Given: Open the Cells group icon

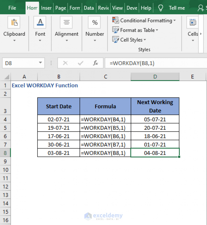Looking at the screenshot, I should pos(193,22).
